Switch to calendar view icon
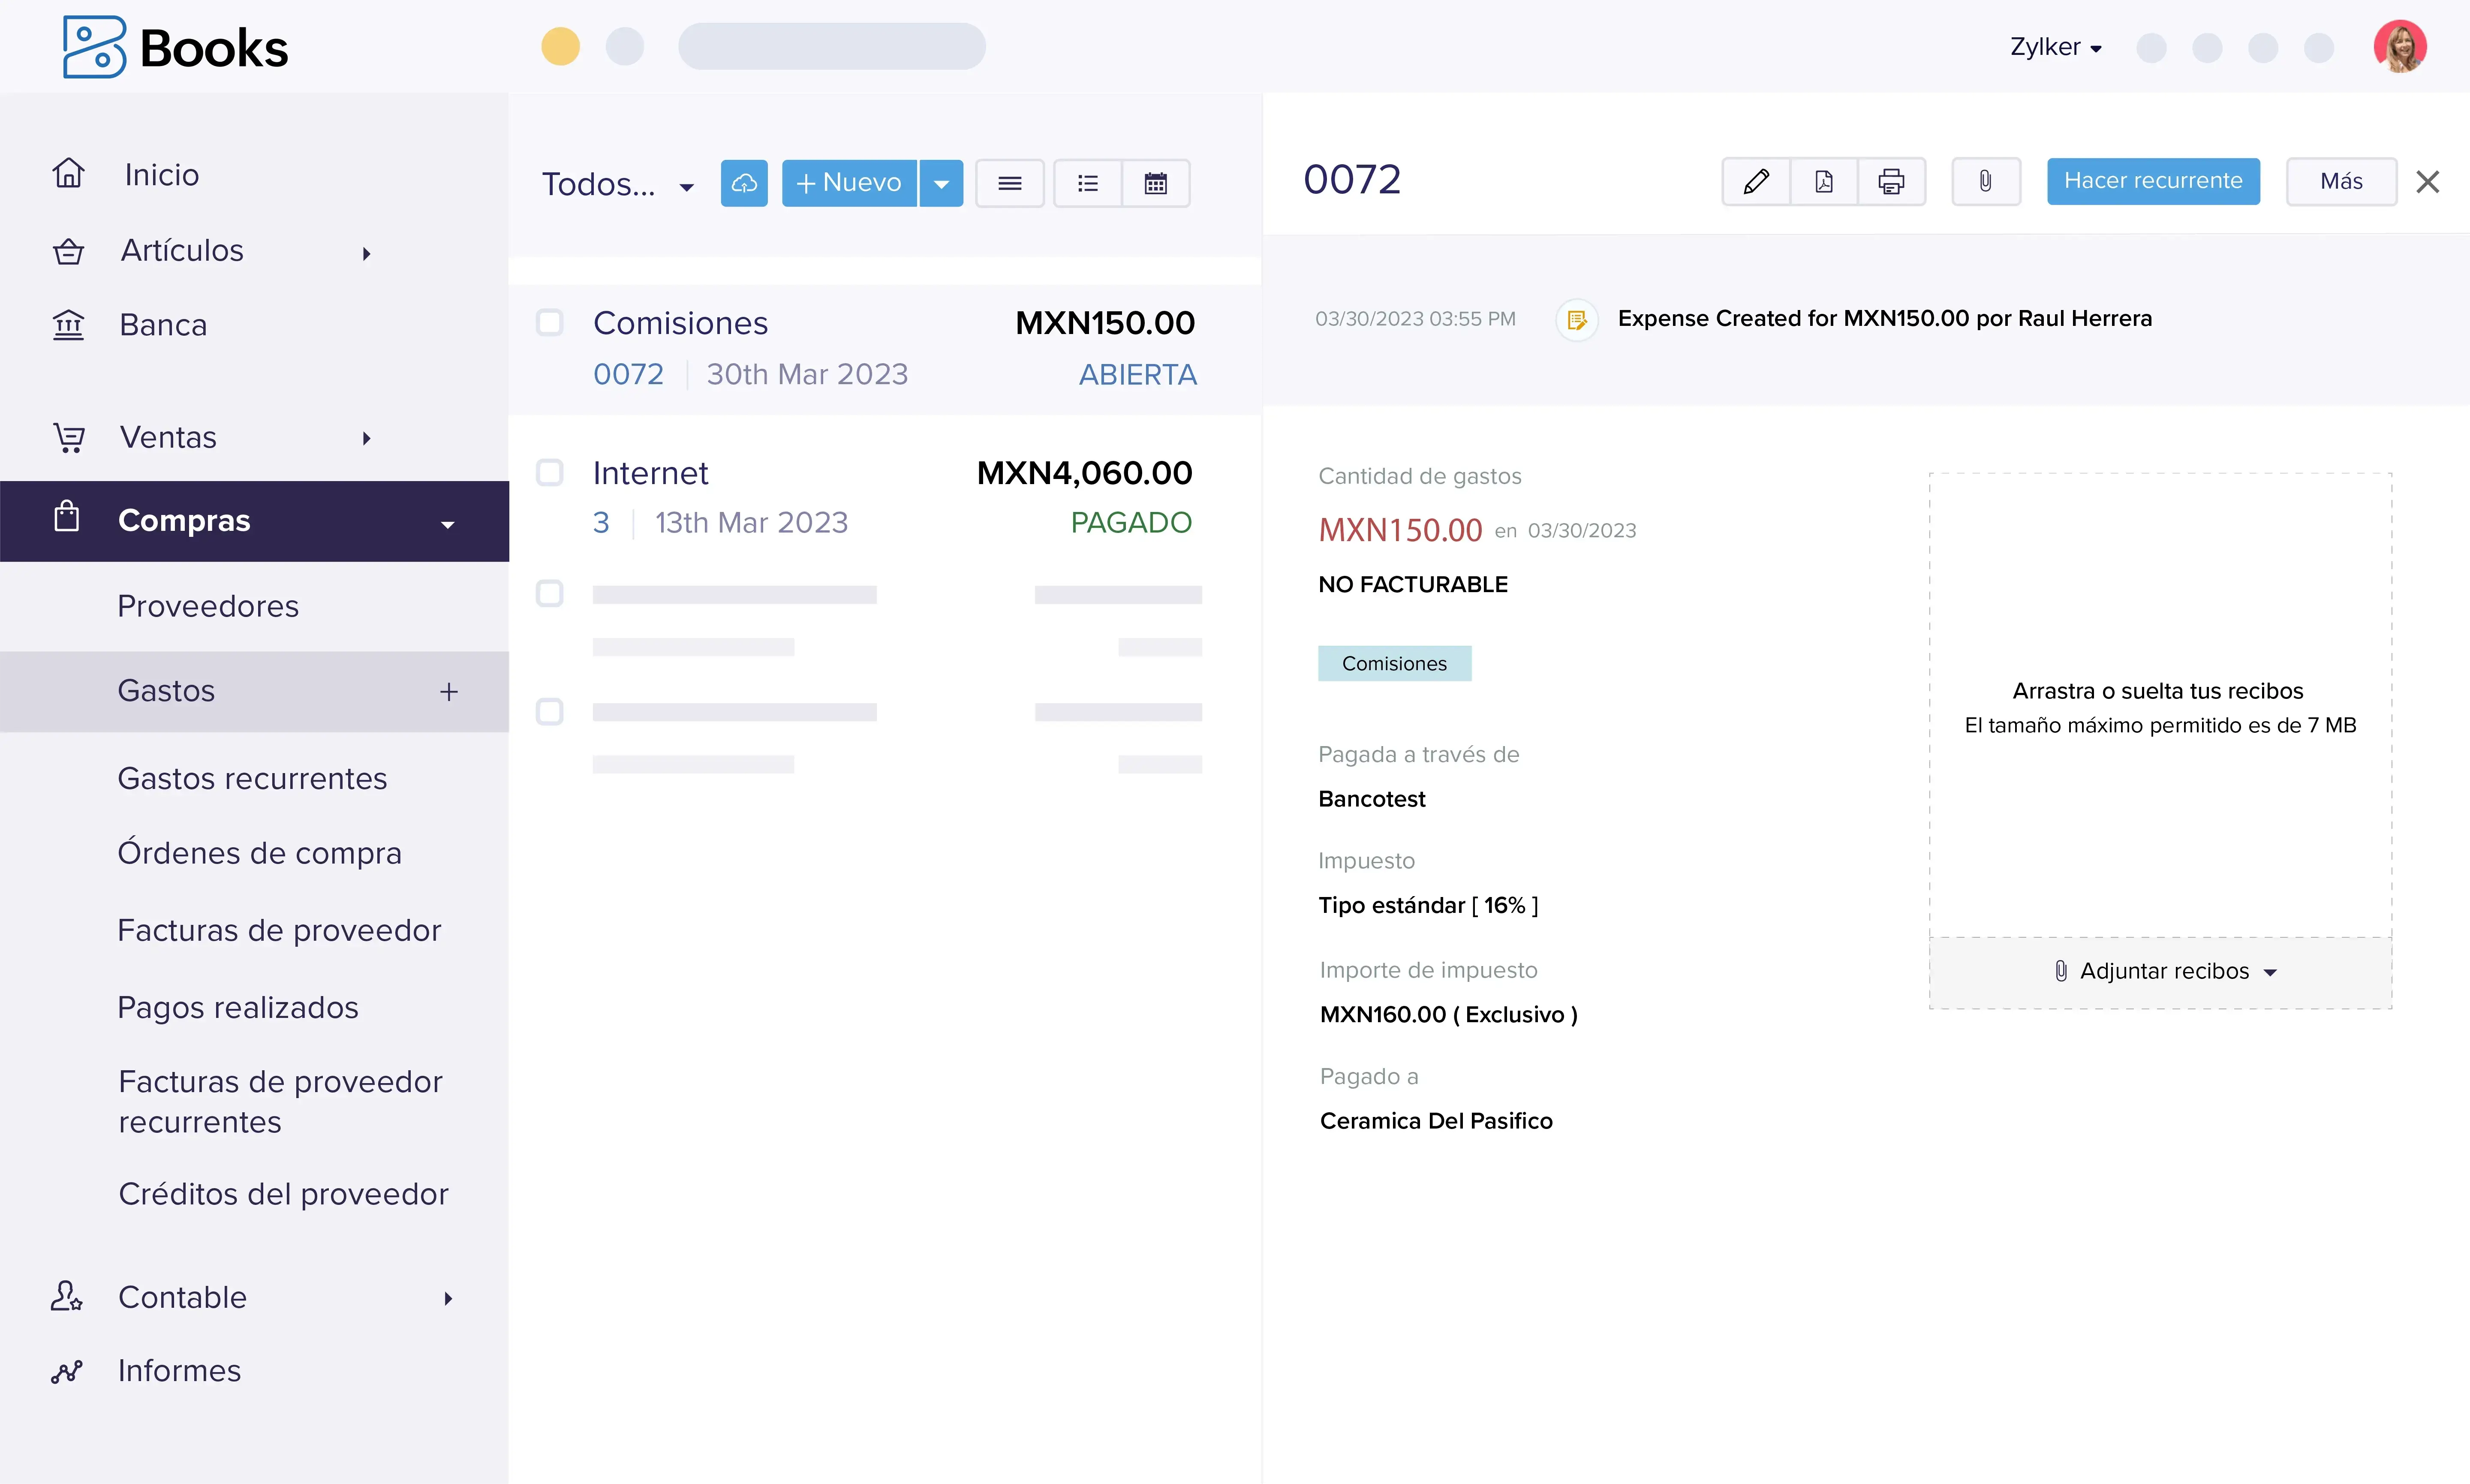Screen dimensions: 2470x1484 (x=1155, y=183)
